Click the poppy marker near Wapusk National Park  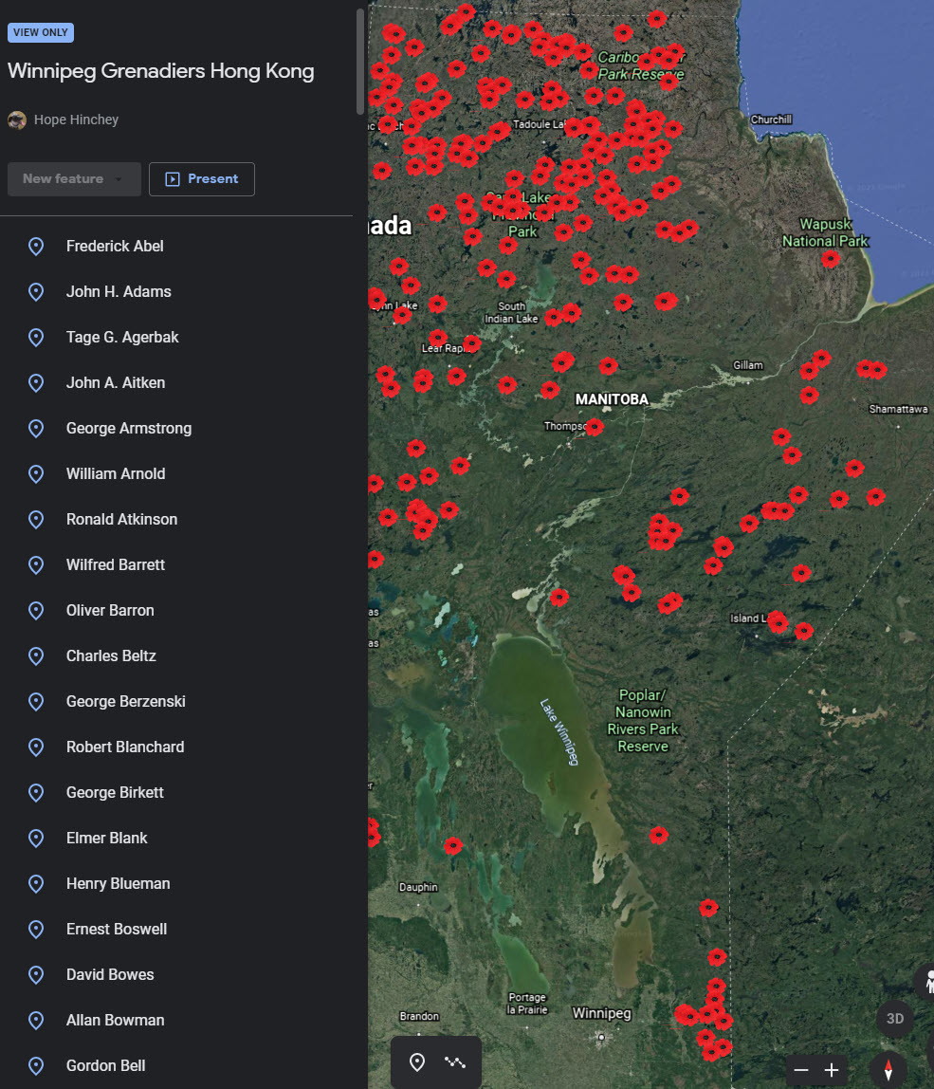(x=831, y=259)
